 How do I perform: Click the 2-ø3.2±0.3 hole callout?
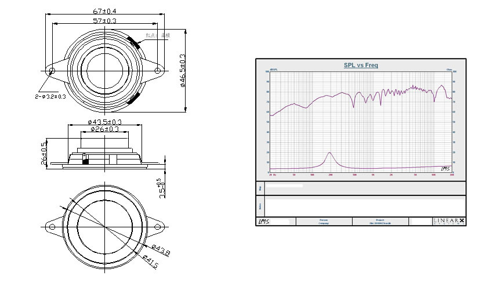click(x=50, y=96)
